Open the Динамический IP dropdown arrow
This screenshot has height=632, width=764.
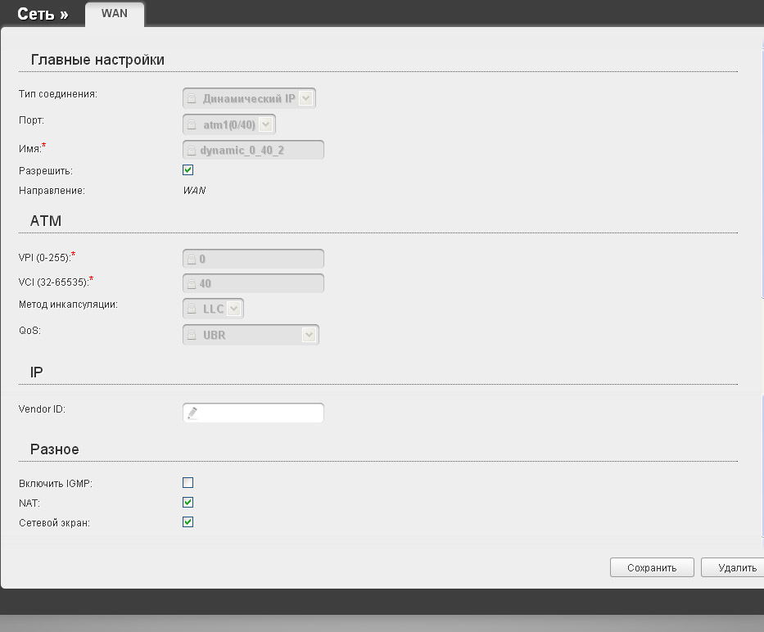pos(305,99)
